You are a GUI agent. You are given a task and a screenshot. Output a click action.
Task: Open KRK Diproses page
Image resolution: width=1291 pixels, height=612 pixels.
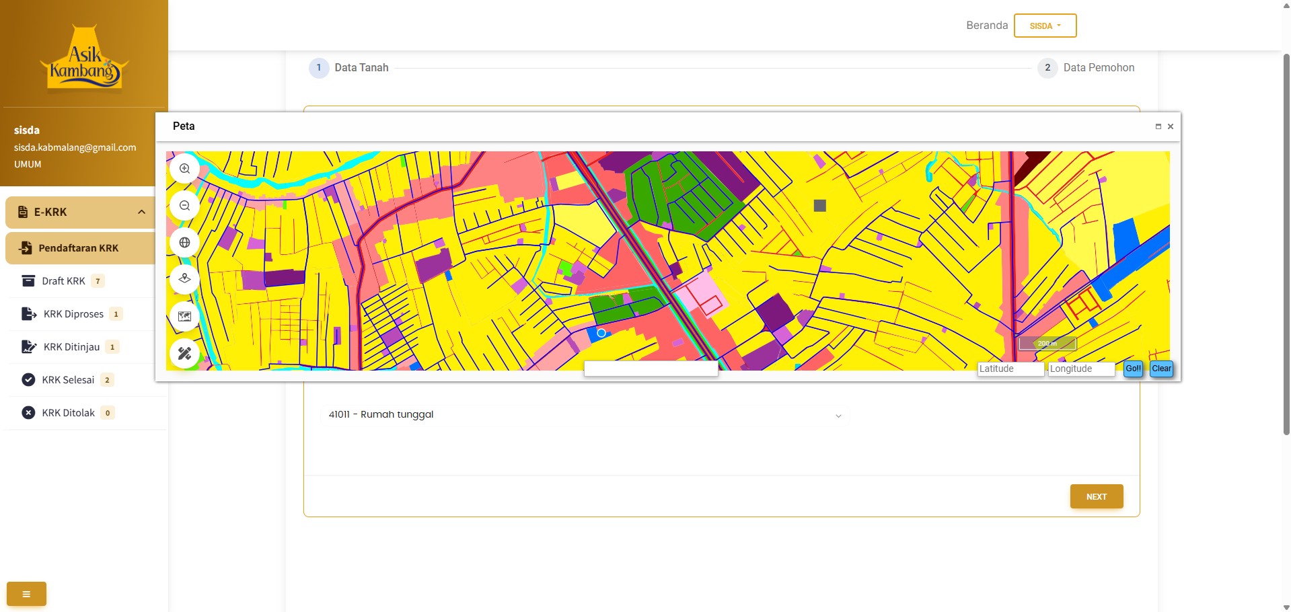(73, 314)
